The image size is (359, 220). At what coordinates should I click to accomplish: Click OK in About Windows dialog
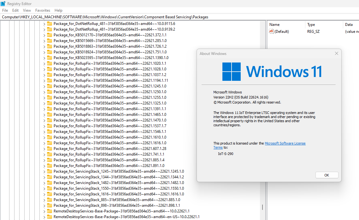(327, 175)
